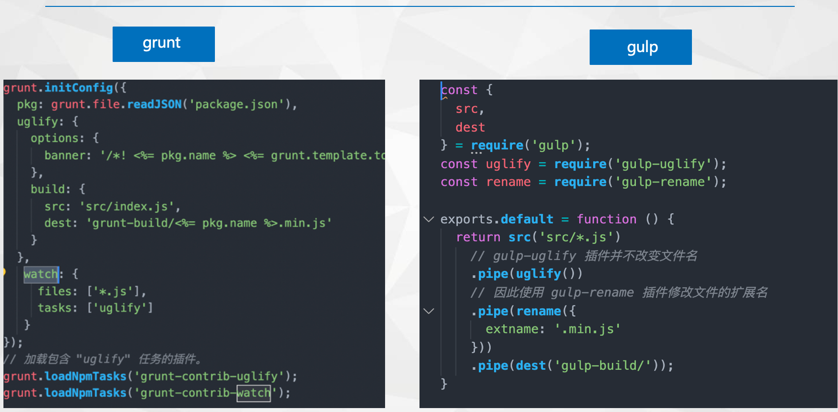Image resolution: width=838 pixels, height=412 pixels.
Task: Click require('gulp-rename') line
Action: (584, 182)
